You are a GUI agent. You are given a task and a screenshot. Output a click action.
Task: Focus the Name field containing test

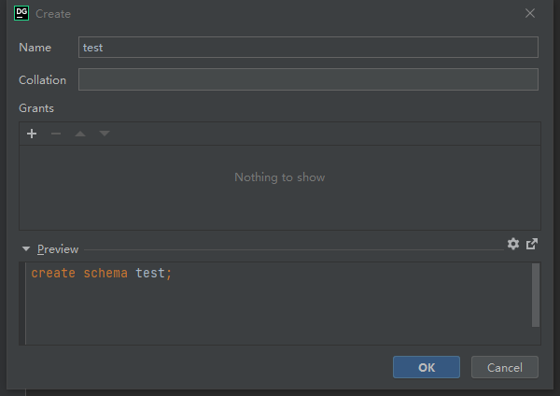[x=308, y=48]
